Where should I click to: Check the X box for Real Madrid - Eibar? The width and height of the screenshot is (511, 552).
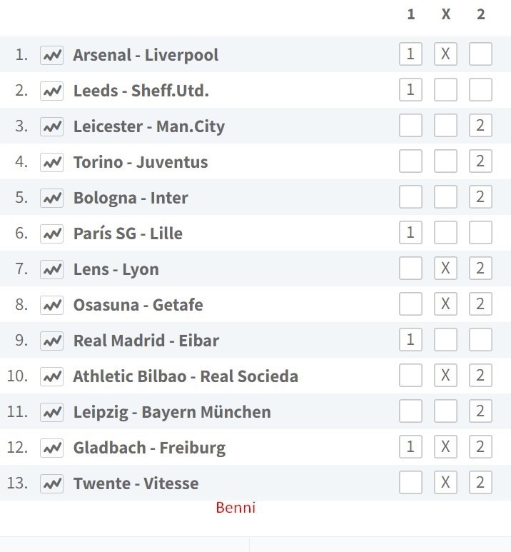[x=445, y=340]
